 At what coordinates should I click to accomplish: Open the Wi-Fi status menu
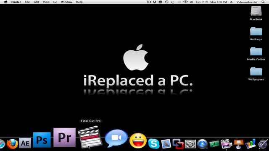[185, 2]
